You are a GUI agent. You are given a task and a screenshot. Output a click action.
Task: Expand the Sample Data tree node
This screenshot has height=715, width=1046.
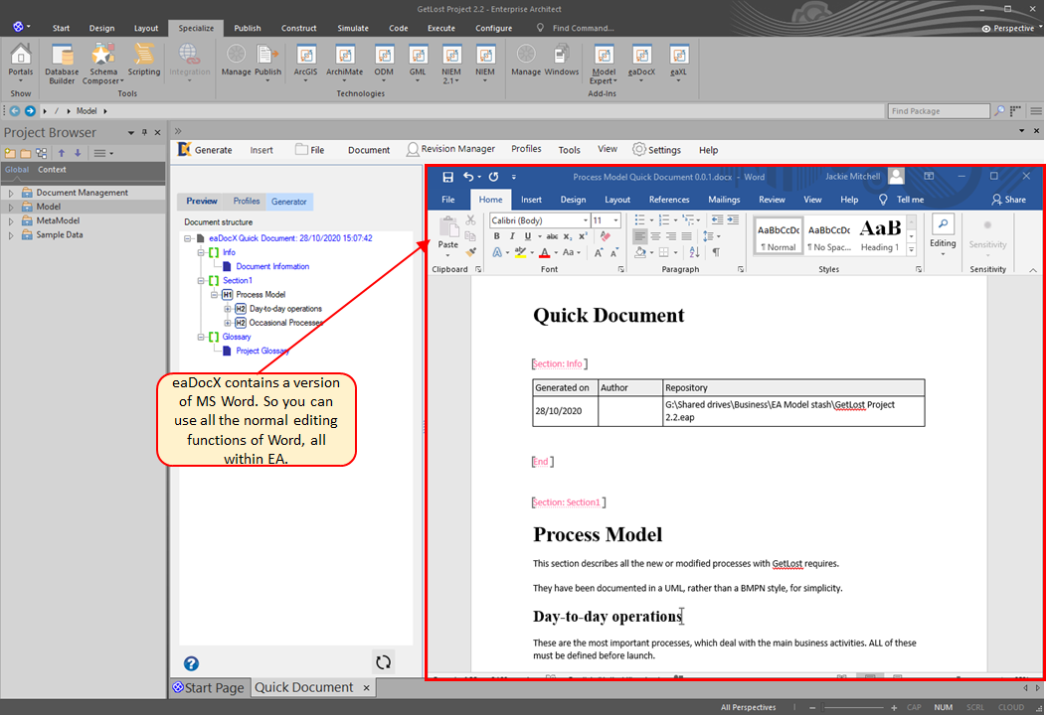pyautogui.click(x=11, y=235)
